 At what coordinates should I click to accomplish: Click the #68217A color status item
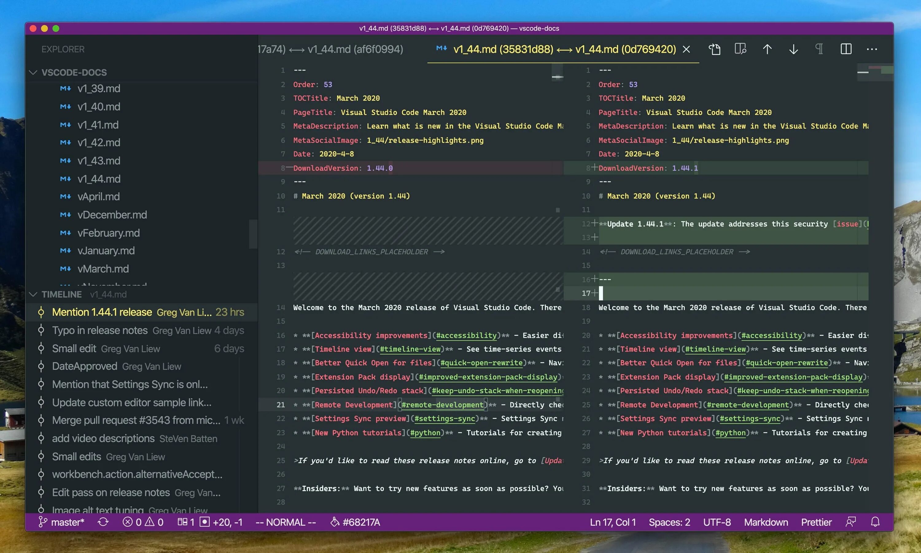click(x=355, y=522)
